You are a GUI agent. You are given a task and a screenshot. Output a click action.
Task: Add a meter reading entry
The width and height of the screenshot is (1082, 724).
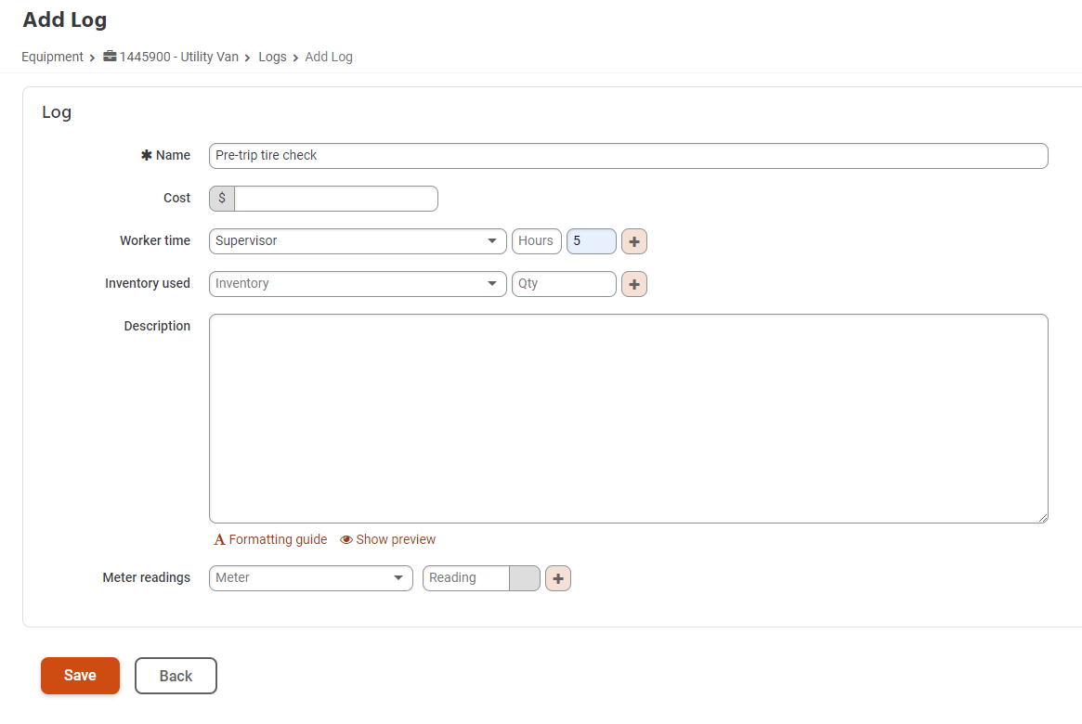(x=557, y=577)
